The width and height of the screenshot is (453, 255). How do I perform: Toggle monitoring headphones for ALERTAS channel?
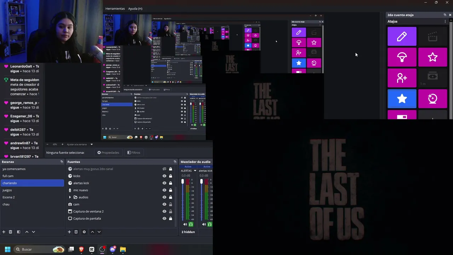[191, 224]
